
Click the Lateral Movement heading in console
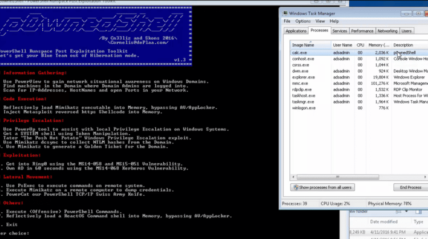point(27,177)
